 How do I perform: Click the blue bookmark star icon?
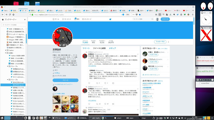tap(140, 15)
